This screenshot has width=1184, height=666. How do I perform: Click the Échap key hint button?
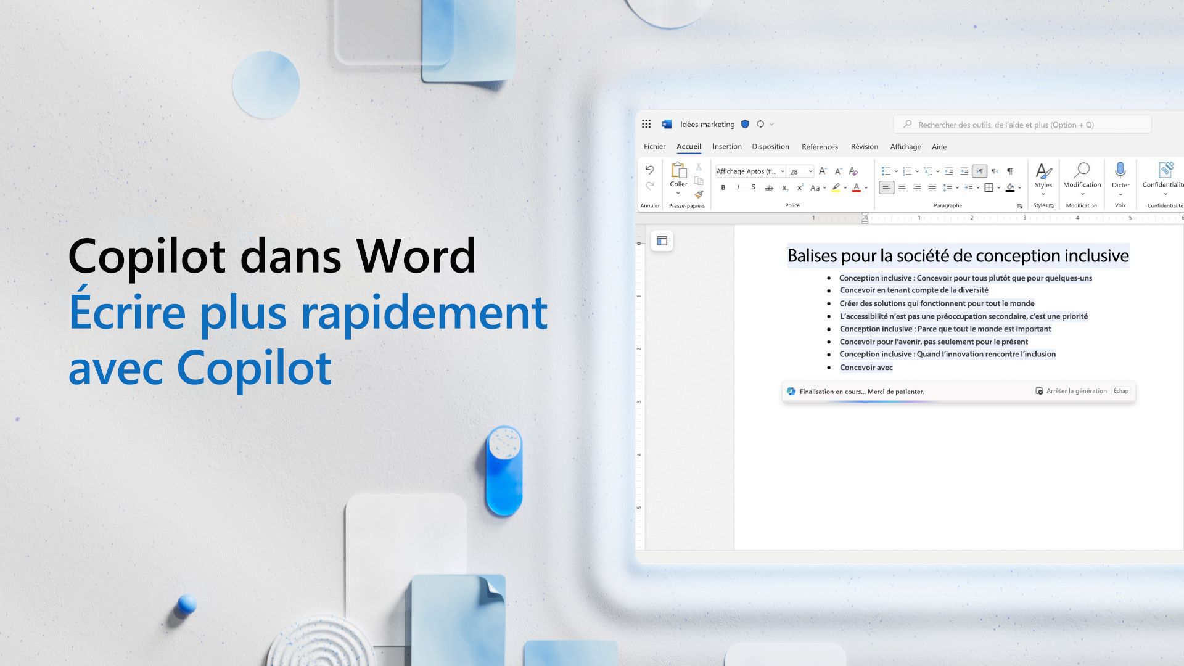click(x=1121, y=391)
